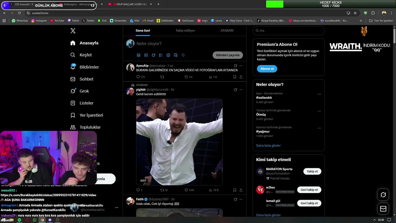Click the Gönderi yayınla button
The height and width of the screenshot is (223, 396).
pos(228,55)
